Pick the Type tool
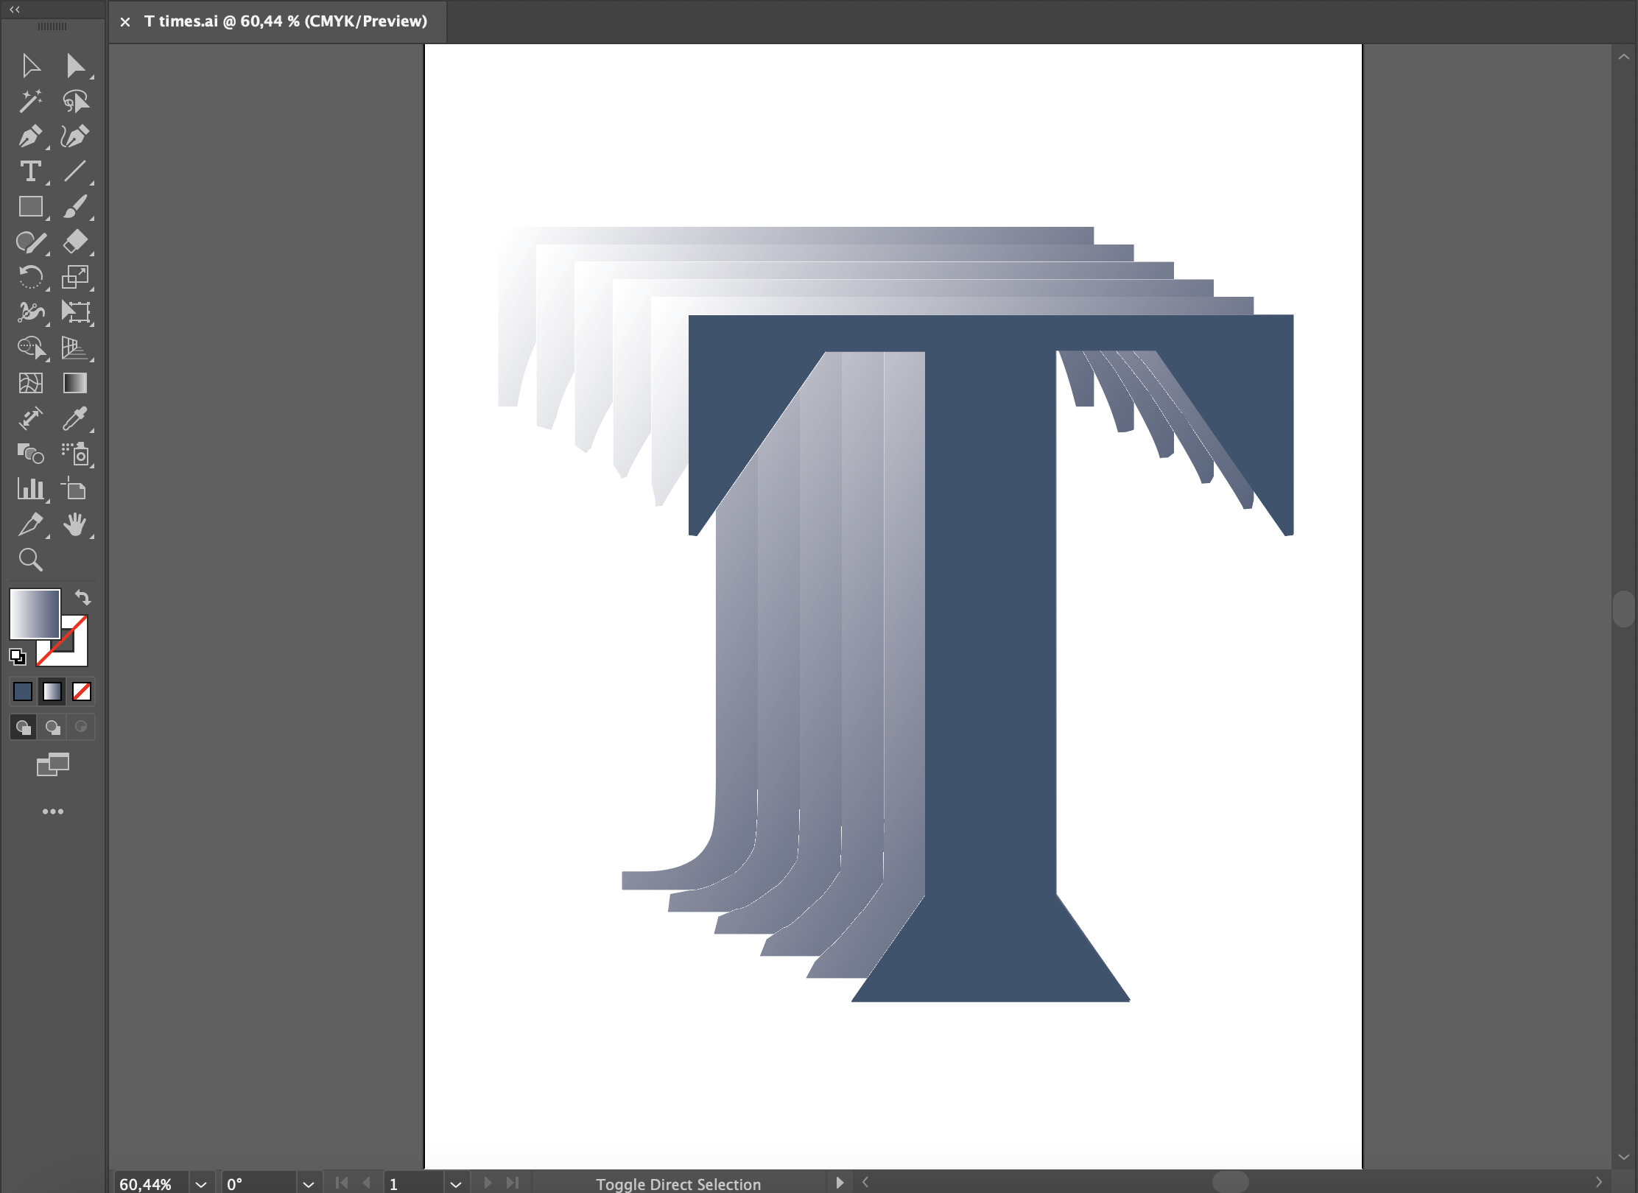This screenshot has width=1638, height=1193. [x=30, y=172]
